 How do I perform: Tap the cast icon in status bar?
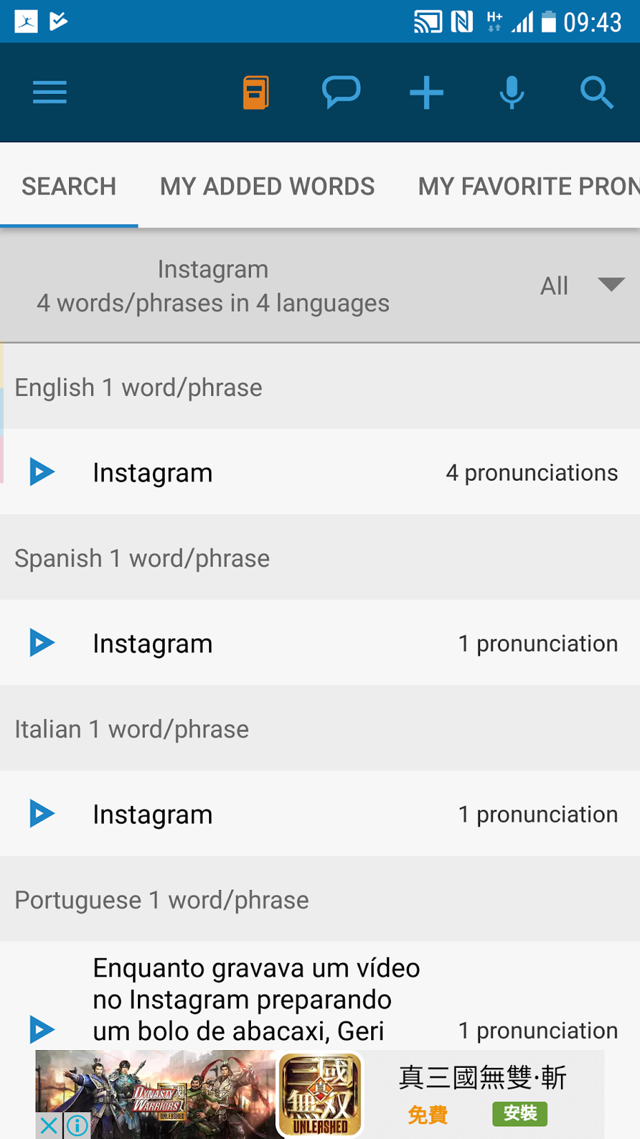(x=428, y=21)
